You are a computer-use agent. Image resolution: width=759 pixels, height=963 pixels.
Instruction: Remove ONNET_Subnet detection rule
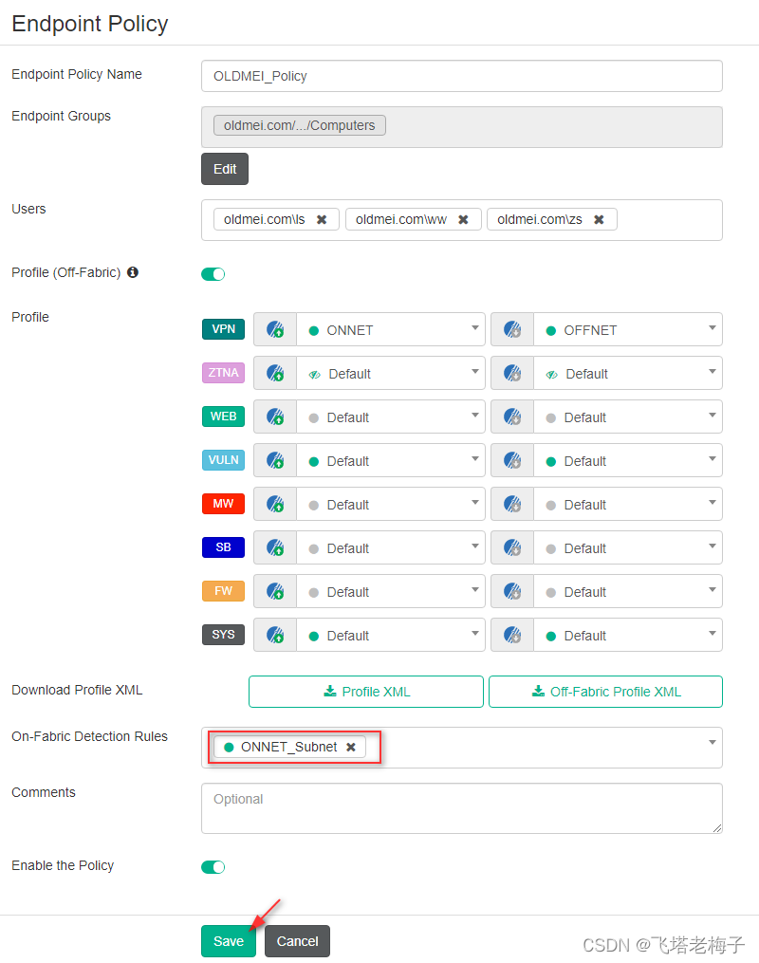[x=351, y=748]
